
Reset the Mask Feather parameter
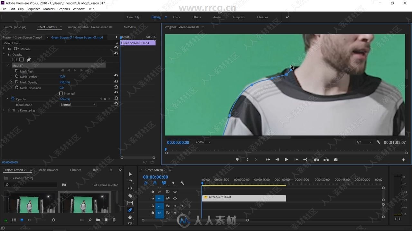(x=116, y=76)
